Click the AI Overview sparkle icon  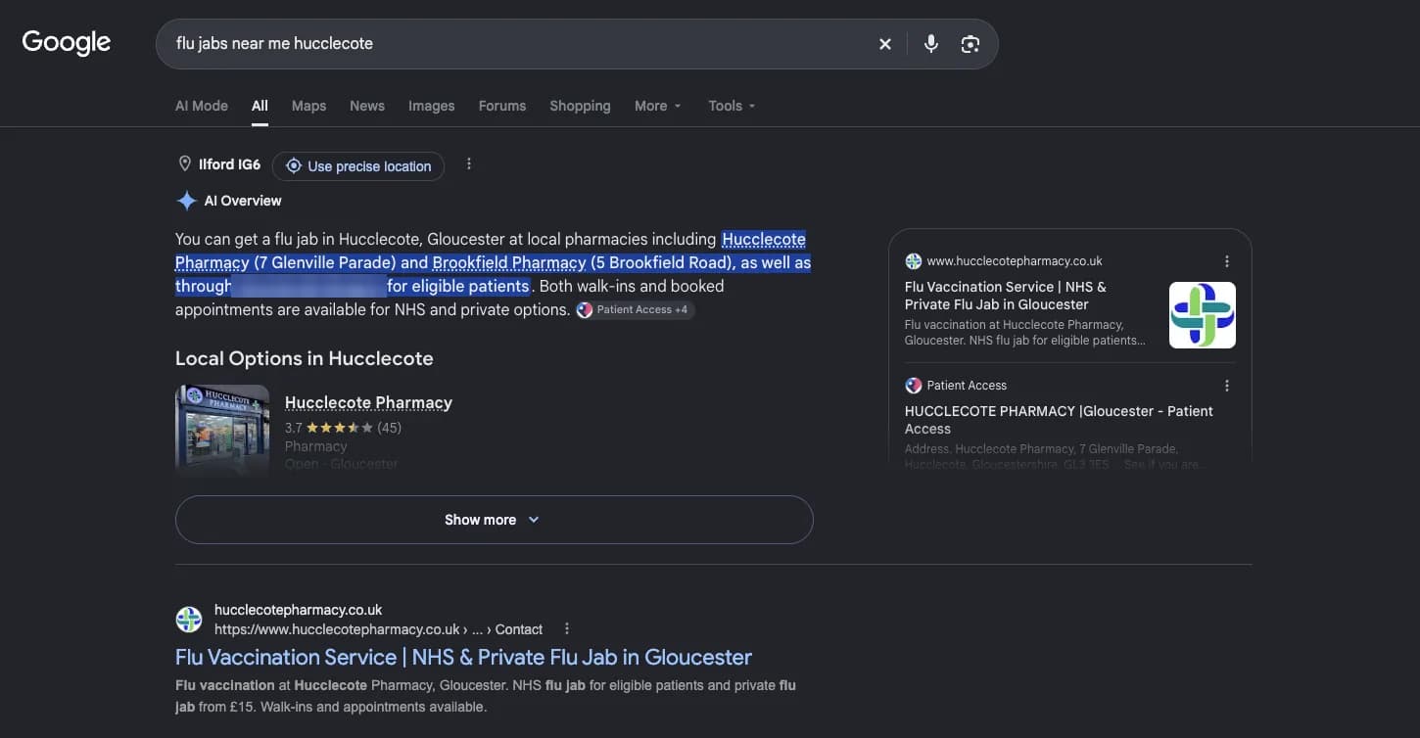pyautogui.click(x=186, y=201)
